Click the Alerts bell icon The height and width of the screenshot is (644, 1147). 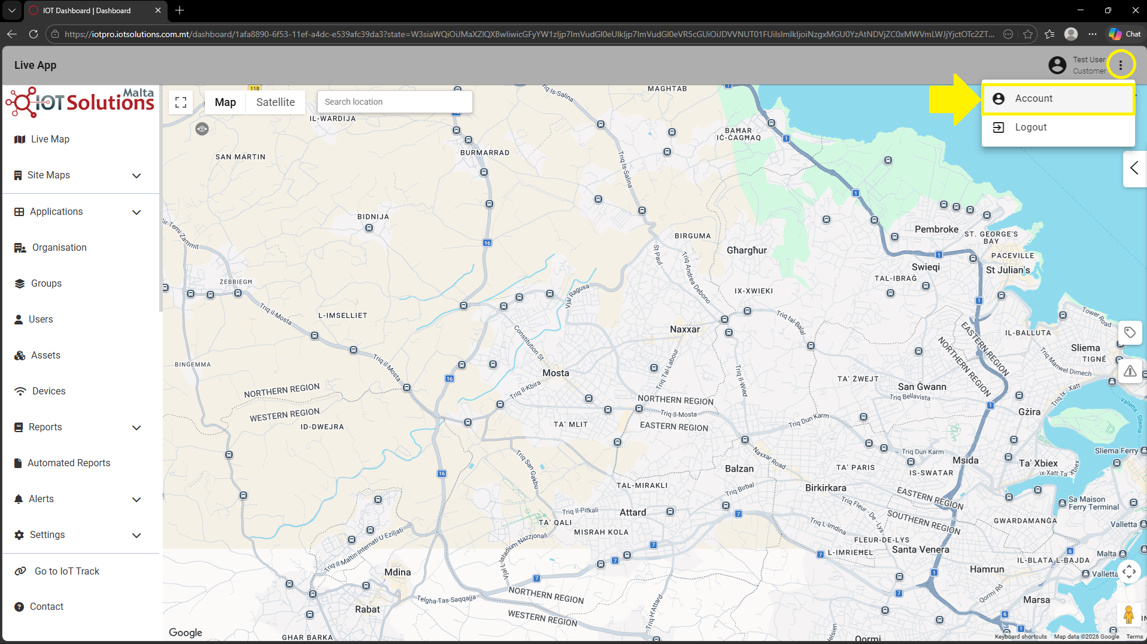[19, 499]
